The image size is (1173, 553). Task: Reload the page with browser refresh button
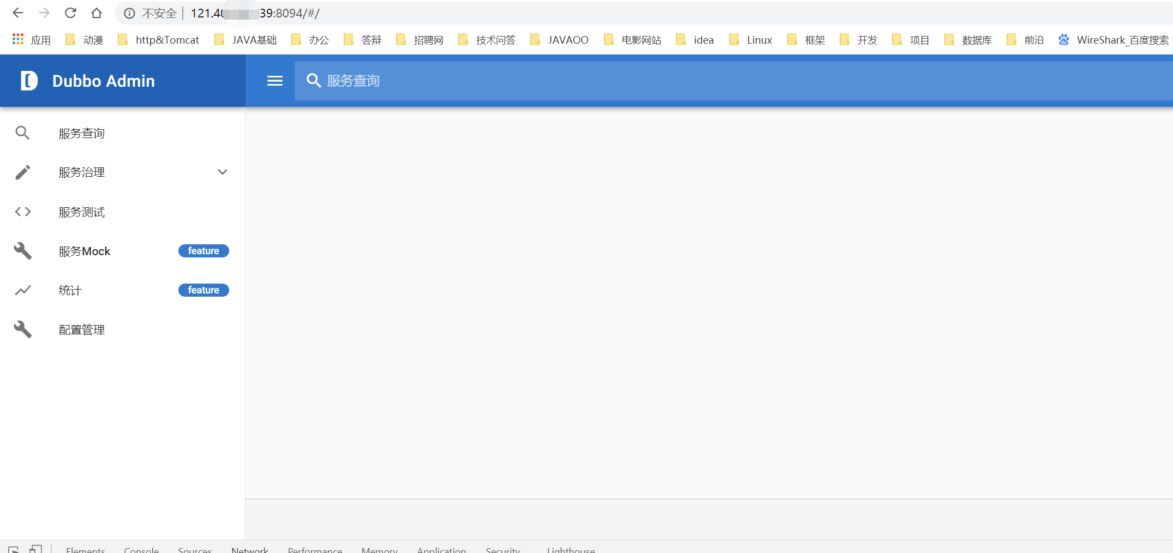coord(70,13)
